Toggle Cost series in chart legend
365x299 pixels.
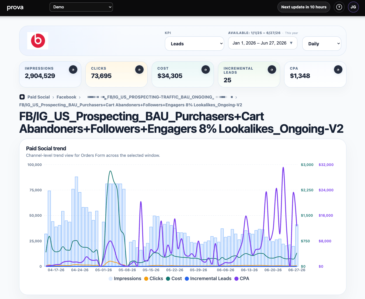[174, 278]
